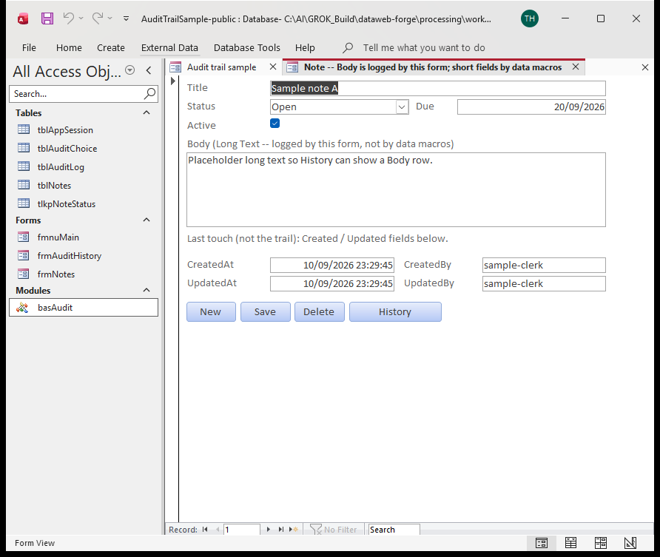Click the Save button
This screenshot has width=660, height=557.
[x=265, y=311]
